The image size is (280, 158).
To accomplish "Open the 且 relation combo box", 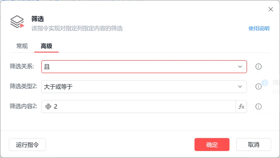I will 144,67.
